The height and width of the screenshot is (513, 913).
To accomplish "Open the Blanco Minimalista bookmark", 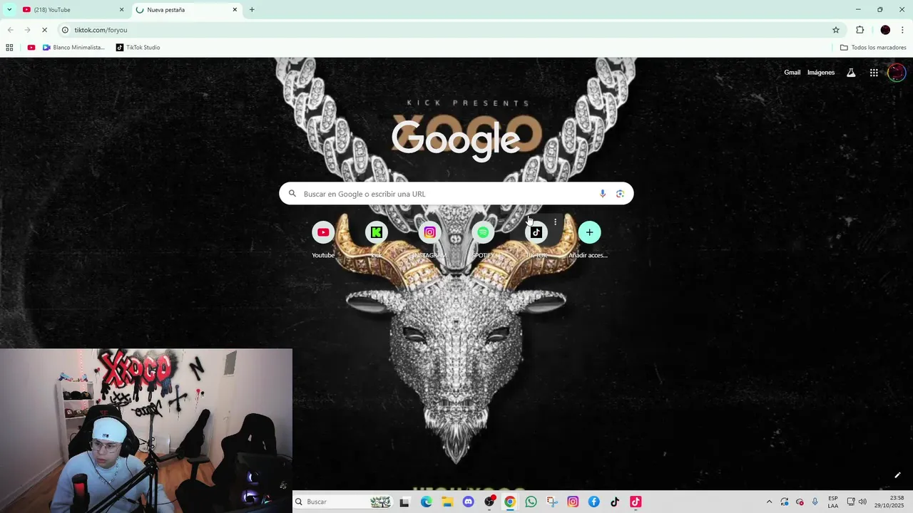I will [x=73, y=48].
